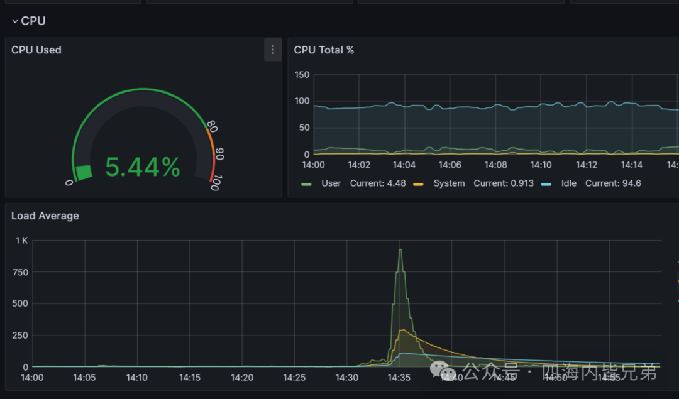Click the 5.44% gauge value
The height and width of the screenshot is (399, 679).
click(x=143, y=167)
